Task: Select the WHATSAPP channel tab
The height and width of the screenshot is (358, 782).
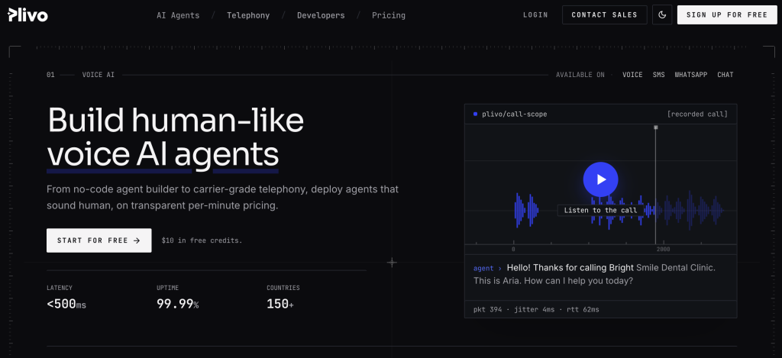Action: tap(691, 75)
